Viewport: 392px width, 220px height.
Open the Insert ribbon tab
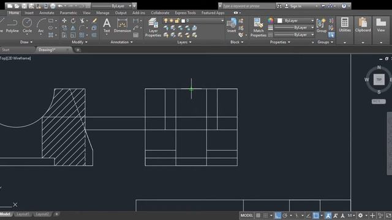(x=29, y=13)
